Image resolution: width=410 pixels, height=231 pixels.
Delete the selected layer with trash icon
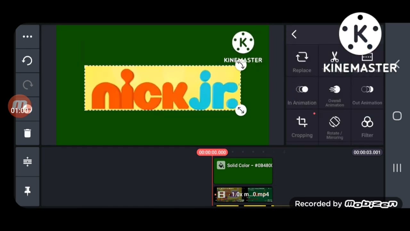(28, 133)
